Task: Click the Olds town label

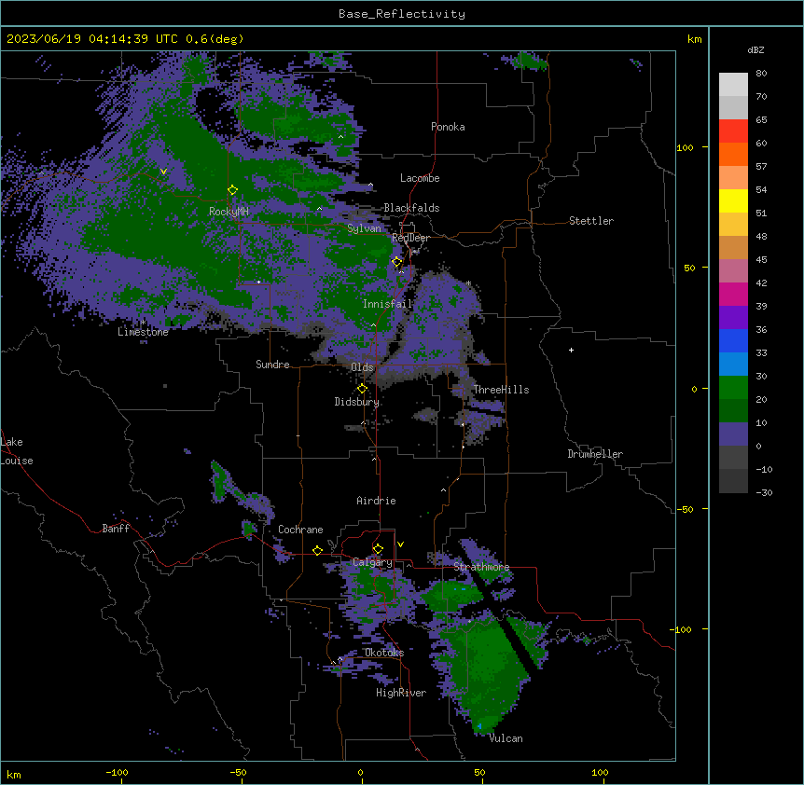Action: (x=362, y=367)
